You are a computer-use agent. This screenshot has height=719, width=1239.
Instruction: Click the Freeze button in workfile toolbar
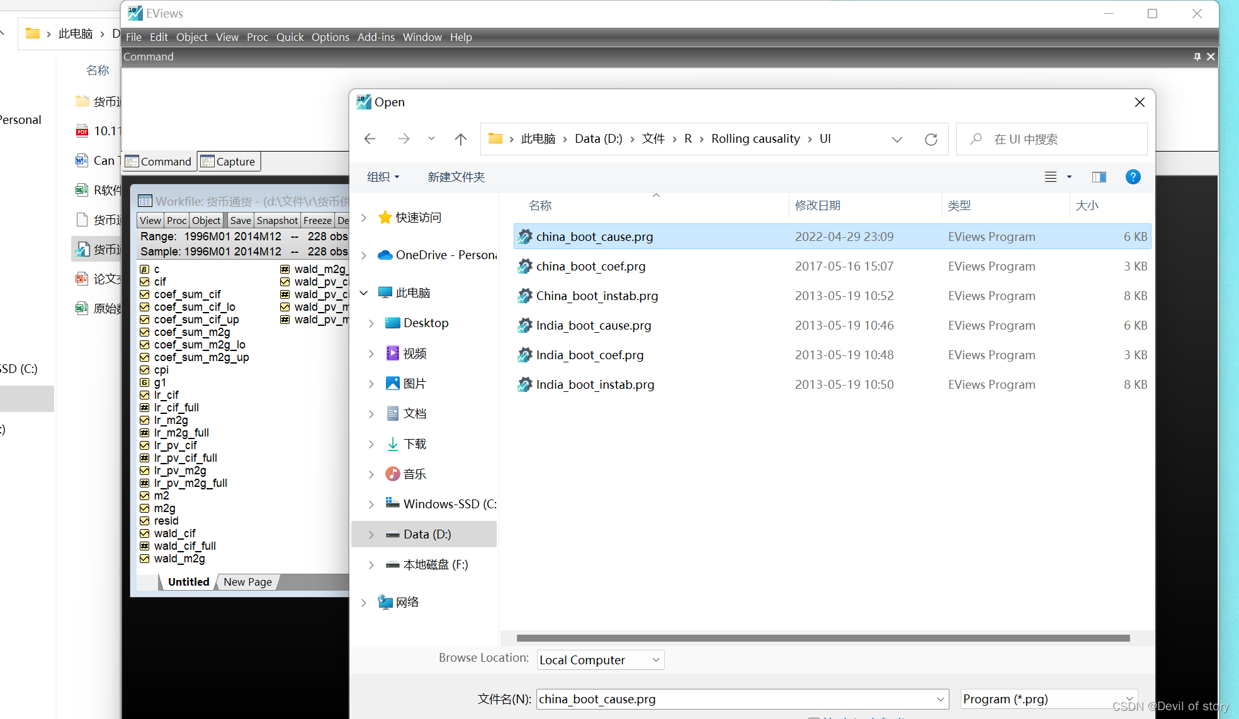[317, 220]
